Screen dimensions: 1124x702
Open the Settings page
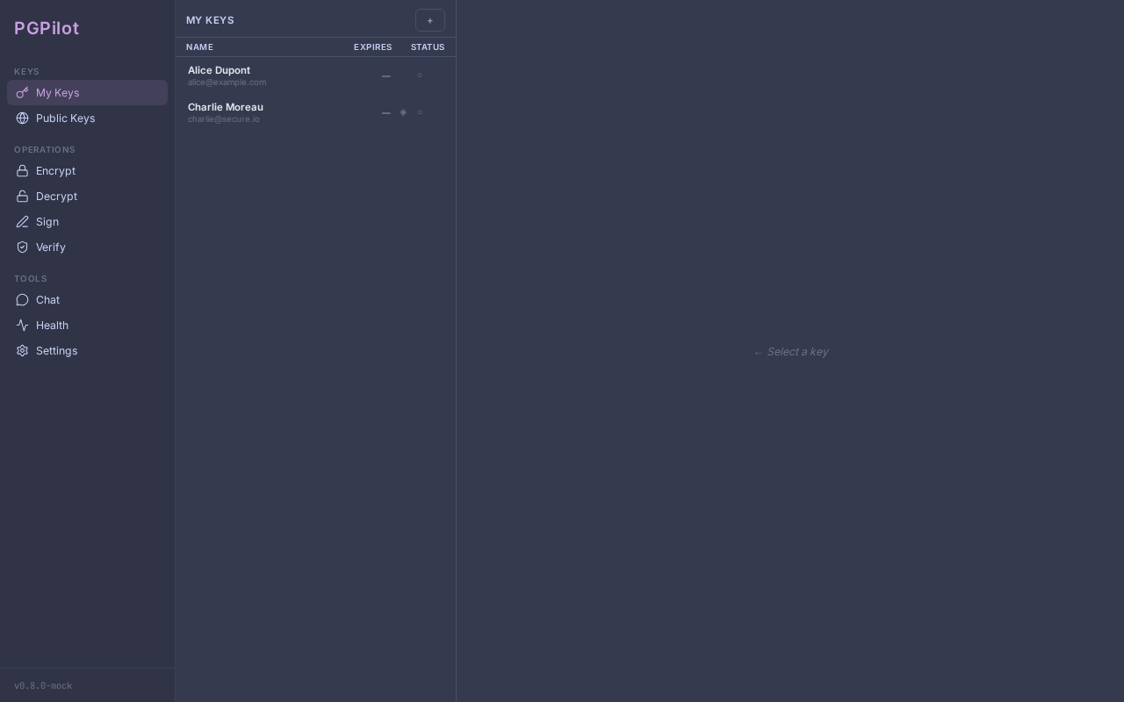point(87,350)
